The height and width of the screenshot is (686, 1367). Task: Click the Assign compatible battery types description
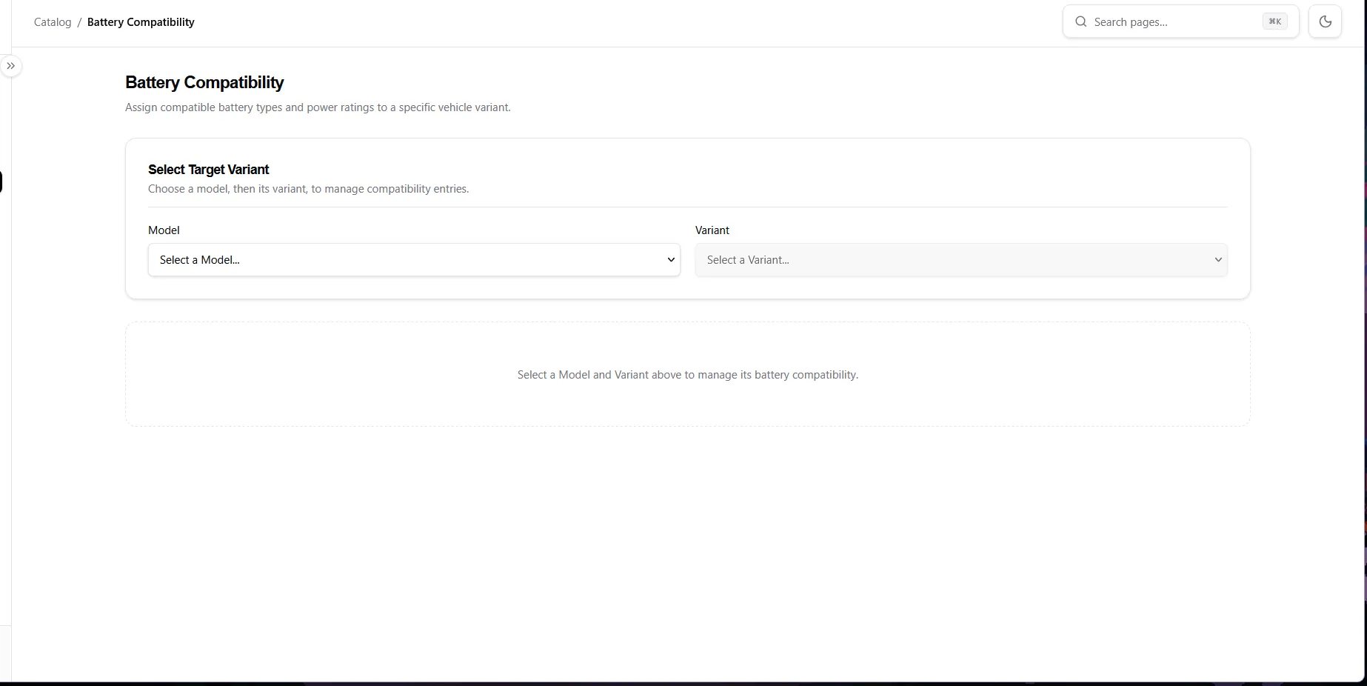click(x=318, y=107)
